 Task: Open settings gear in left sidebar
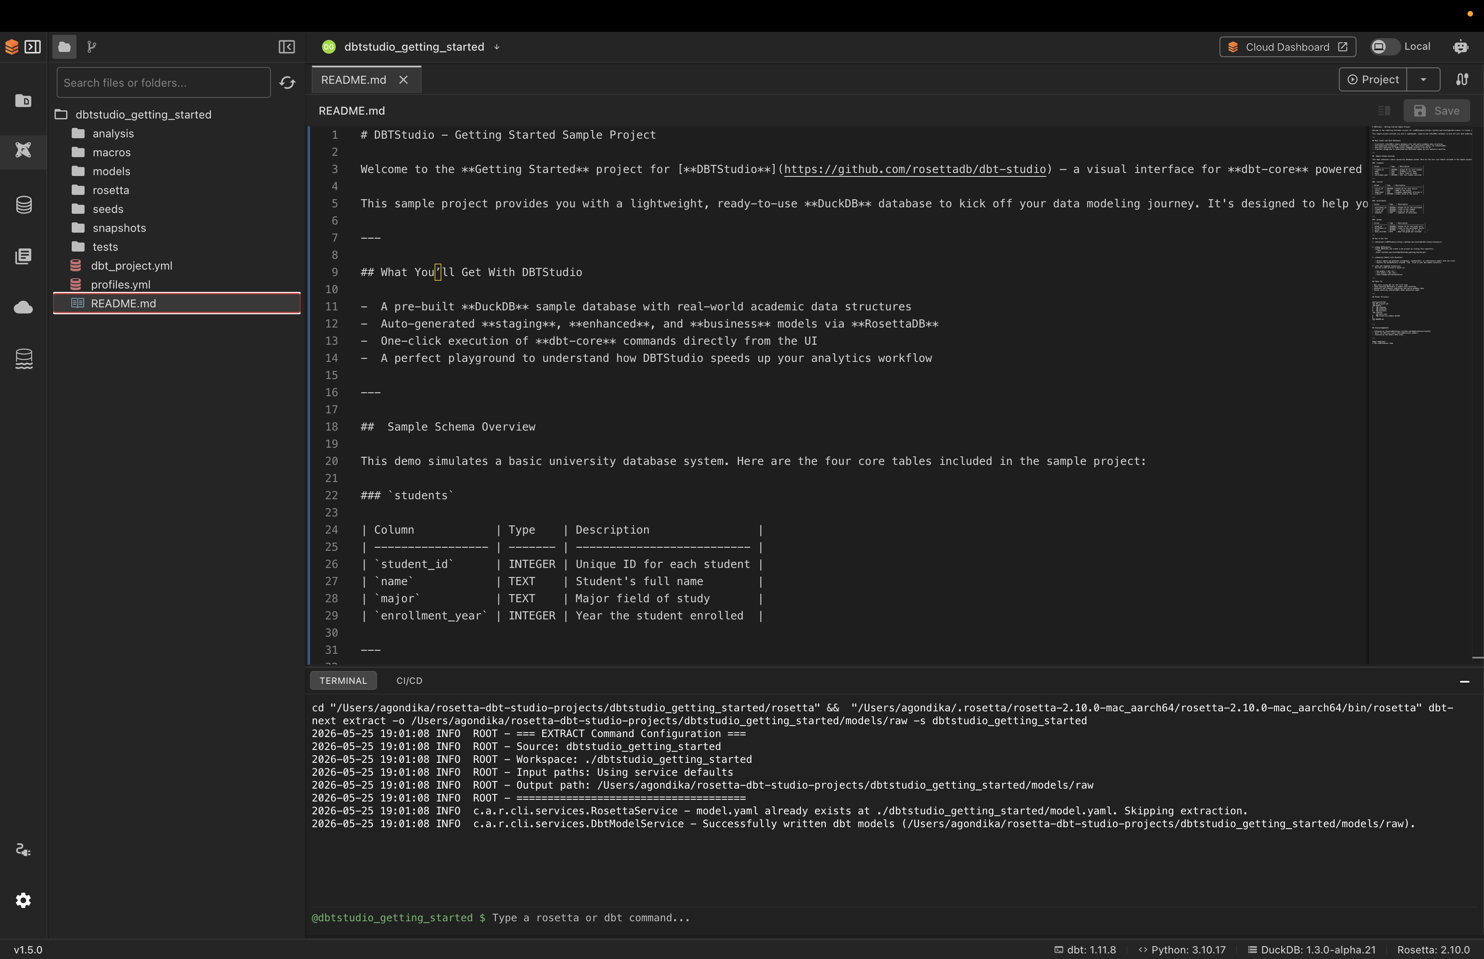pos(24,901)
